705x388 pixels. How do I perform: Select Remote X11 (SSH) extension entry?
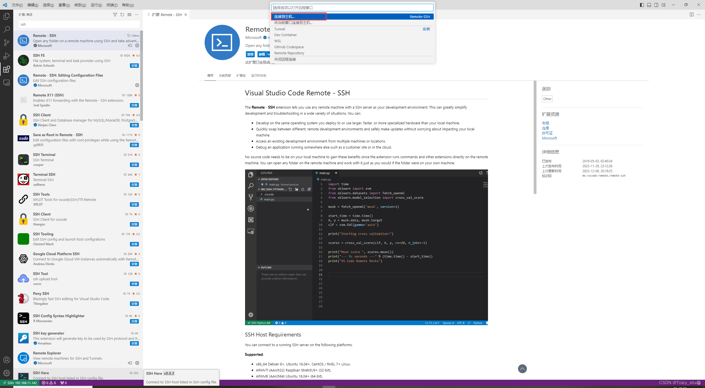78,100
